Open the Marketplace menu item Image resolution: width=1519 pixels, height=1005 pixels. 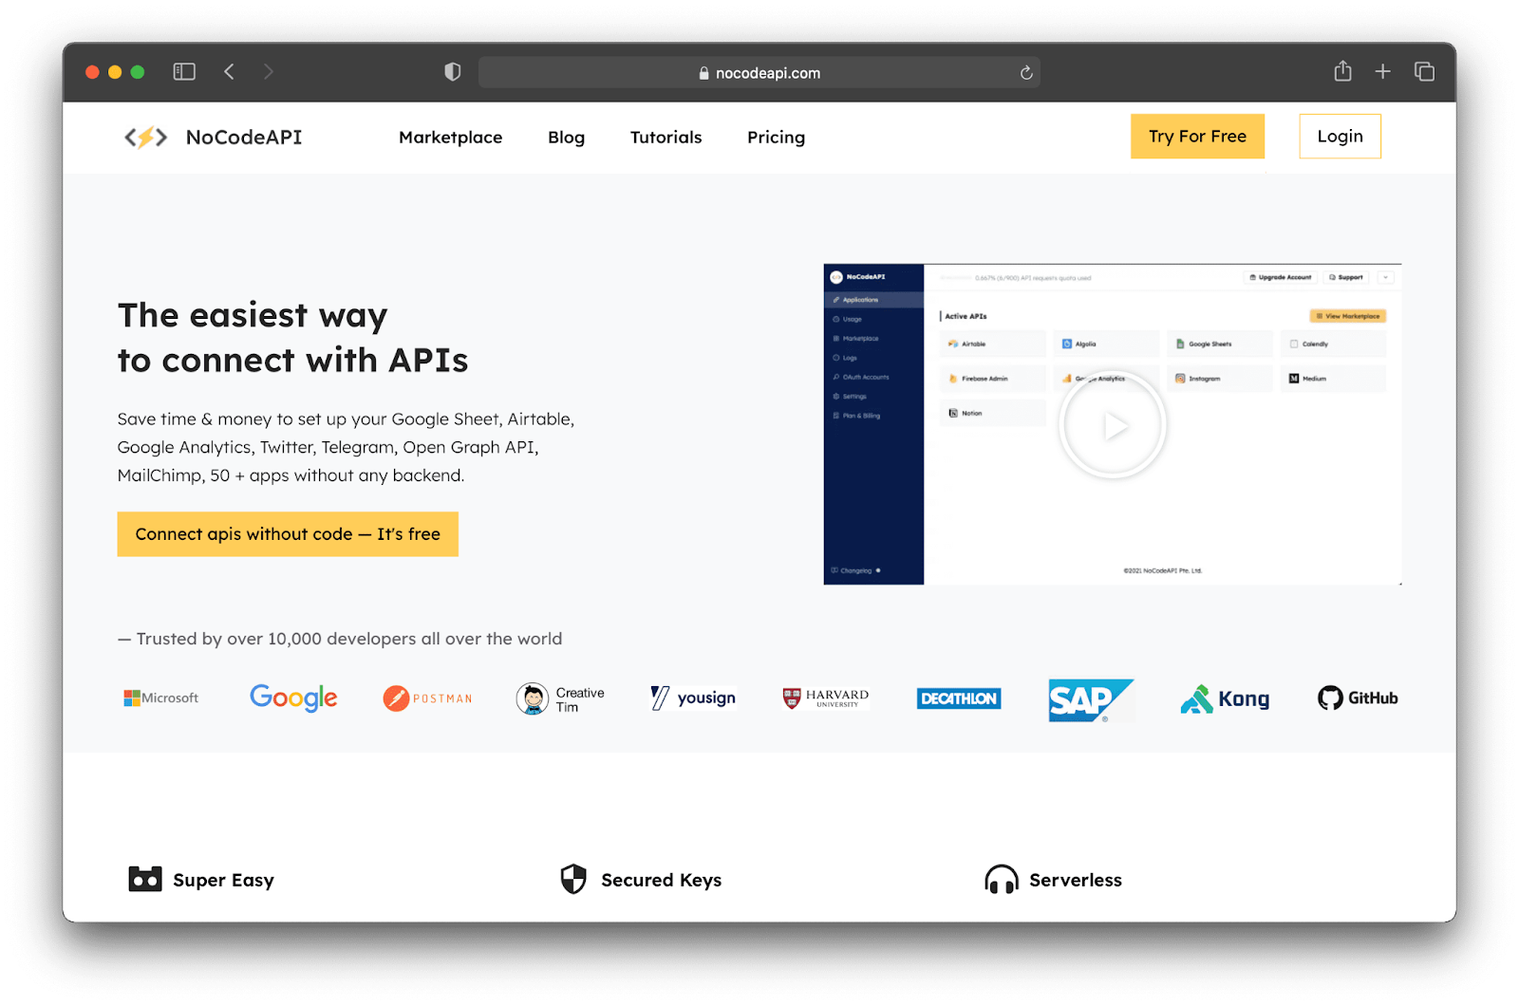tap(450, 138)
